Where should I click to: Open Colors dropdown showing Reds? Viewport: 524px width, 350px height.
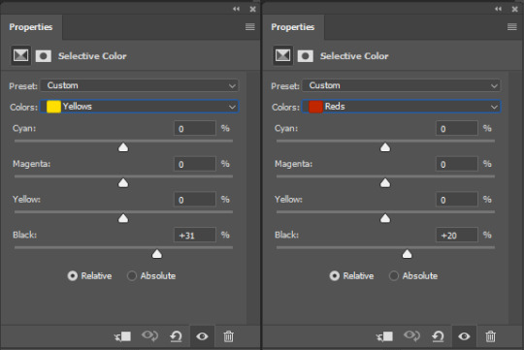click(402, 107)
